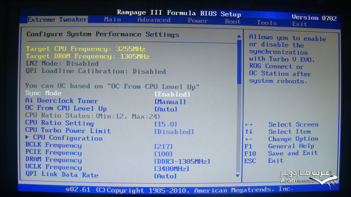Click F1 General Help hint
Screen dimensions: 351x197
279,146
